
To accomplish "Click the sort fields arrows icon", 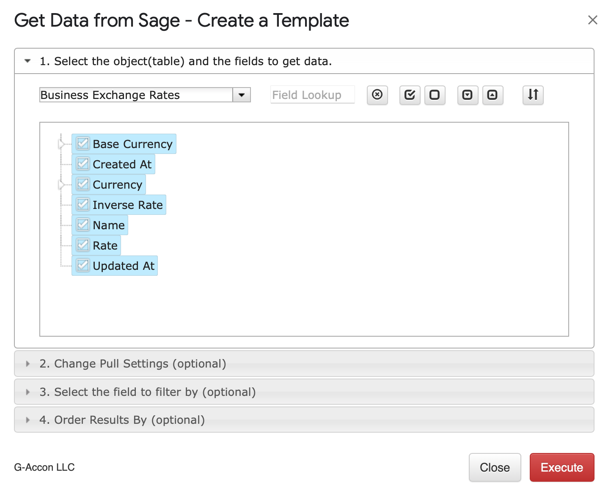I will [x=533, y=95].
